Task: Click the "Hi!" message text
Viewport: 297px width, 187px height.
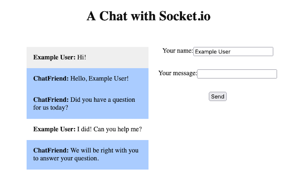Action: point(81,57)
